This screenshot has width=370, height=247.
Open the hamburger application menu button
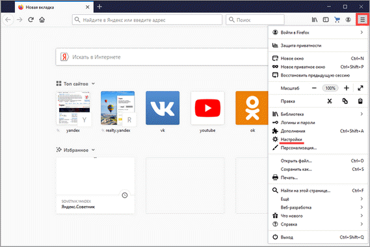pos(362,19)
